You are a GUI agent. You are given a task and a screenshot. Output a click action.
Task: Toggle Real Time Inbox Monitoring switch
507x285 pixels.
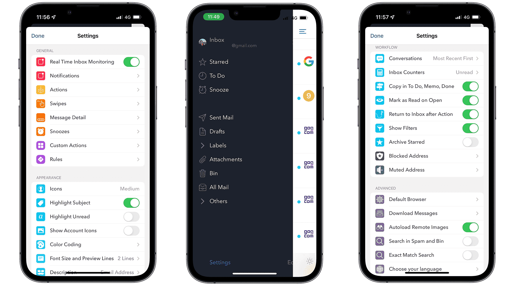pos(132,61)
